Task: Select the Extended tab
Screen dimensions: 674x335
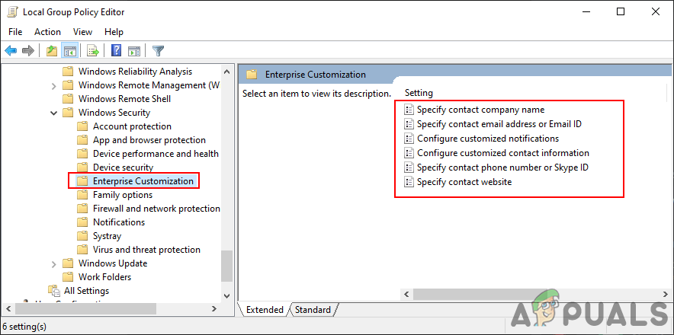Action: 264,310
